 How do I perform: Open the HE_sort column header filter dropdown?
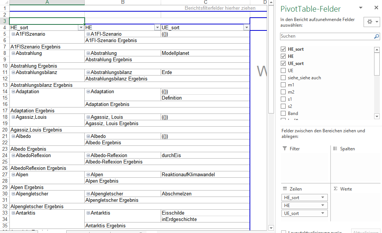pyautogui.click(x=81, y=27)
